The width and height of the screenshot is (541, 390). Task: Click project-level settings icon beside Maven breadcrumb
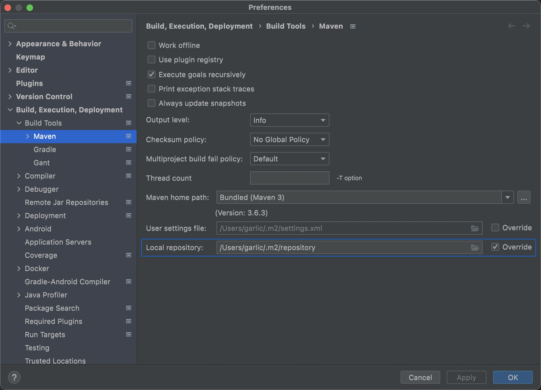pyautogui.click(x=353, y=26)
